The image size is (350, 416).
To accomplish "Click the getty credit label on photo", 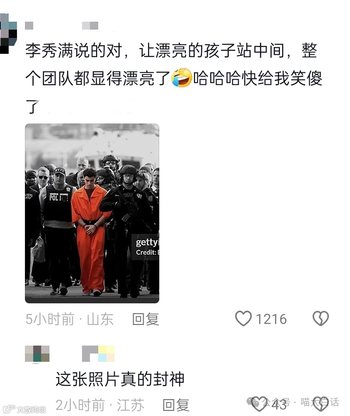I will [x=146, y=247].
